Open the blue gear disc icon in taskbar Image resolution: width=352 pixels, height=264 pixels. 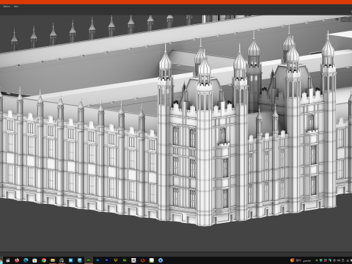click(x=161, y=260)
